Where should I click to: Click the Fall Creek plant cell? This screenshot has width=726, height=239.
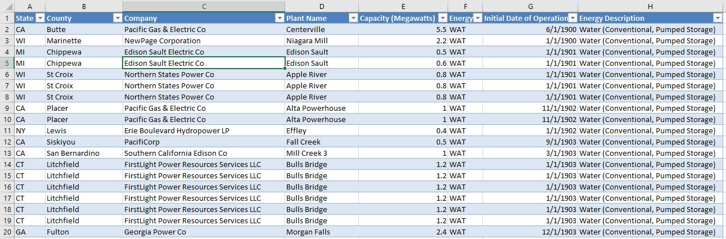322,142
